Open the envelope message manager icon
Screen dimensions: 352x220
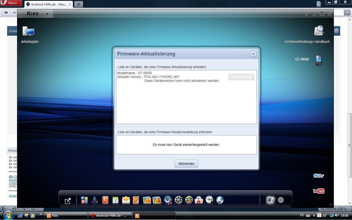coord(126,200)
